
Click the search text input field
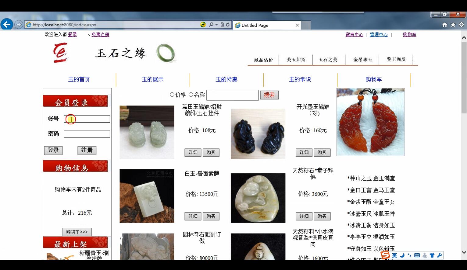233,95
